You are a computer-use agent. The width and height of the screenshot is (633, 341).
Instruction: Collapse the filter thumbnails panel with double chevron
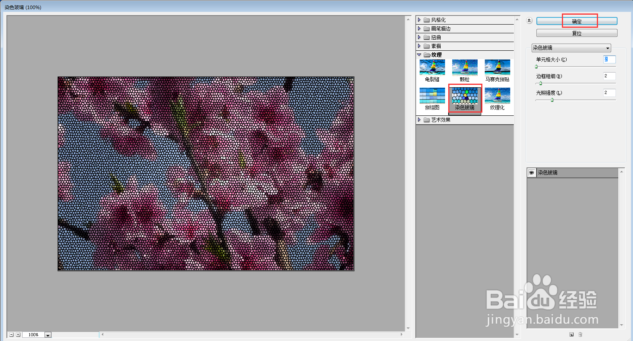(x=529, y=21)
